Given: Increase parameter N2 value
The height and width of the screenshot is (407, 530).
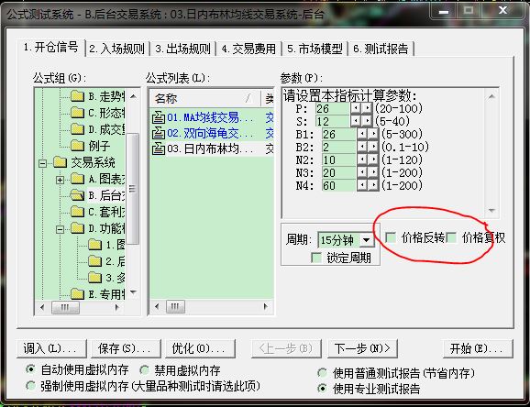Looking at the screenshot, I should 373,159.
